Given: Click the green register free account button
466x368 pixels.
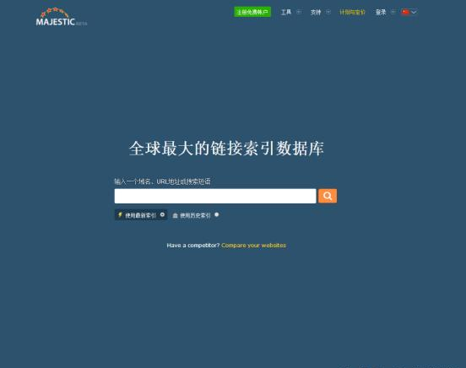Looking at the screenshot, I should click(x=252, y=12).
